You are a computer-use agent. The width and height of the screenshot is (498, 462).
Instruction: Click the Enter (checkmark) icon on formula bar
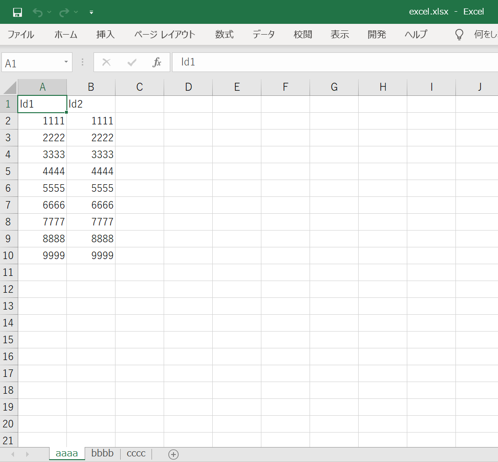131,62
